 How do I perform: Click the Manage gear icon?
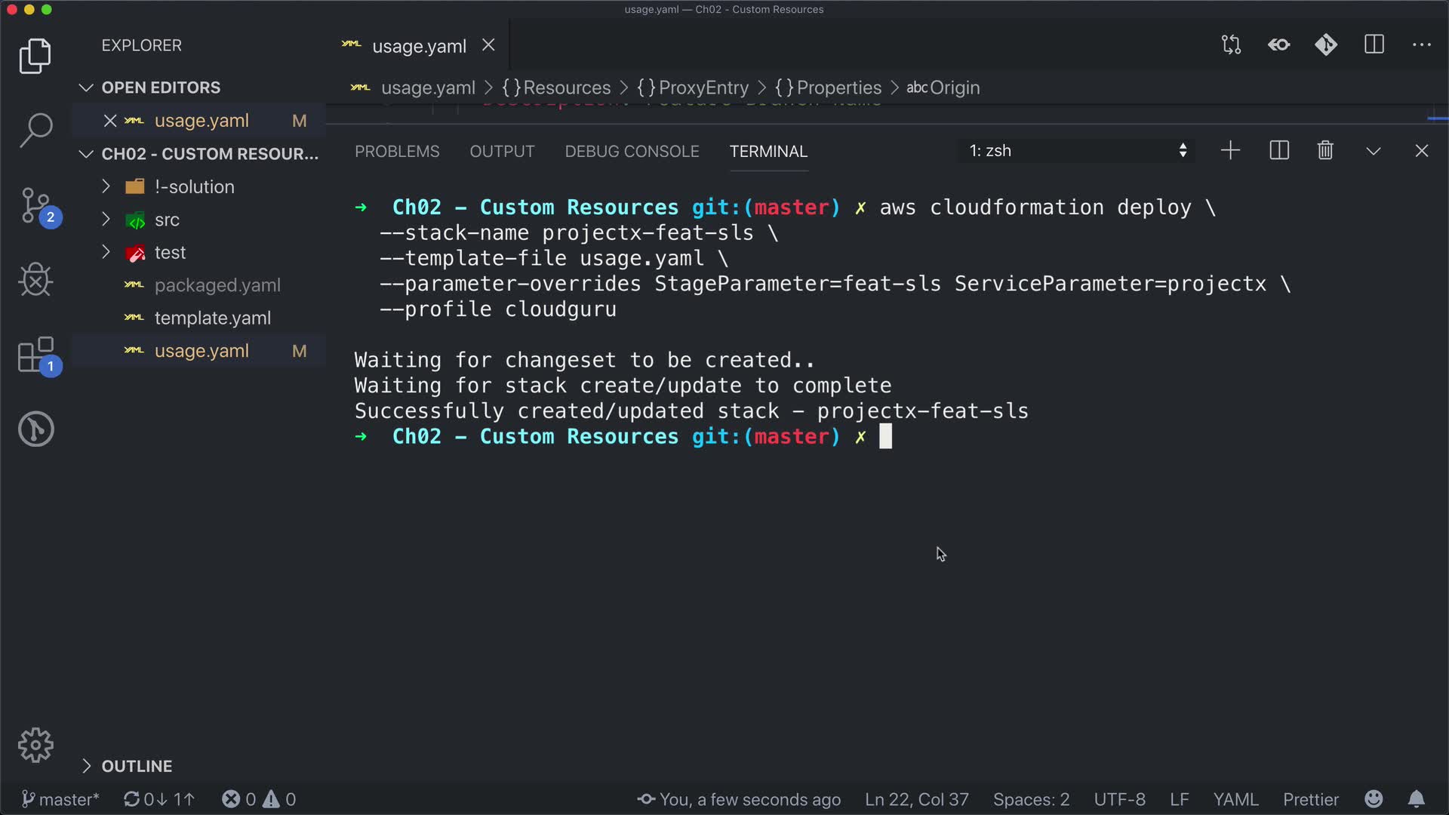(x=35, y=746)
